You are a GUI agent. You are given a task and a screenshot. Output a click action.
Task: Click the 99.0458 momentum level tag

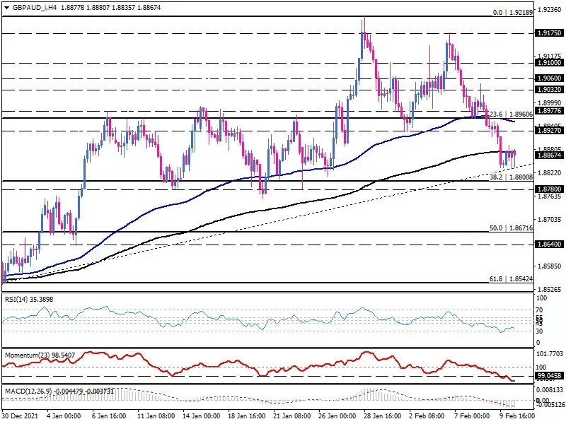click(x=549, y=376)
